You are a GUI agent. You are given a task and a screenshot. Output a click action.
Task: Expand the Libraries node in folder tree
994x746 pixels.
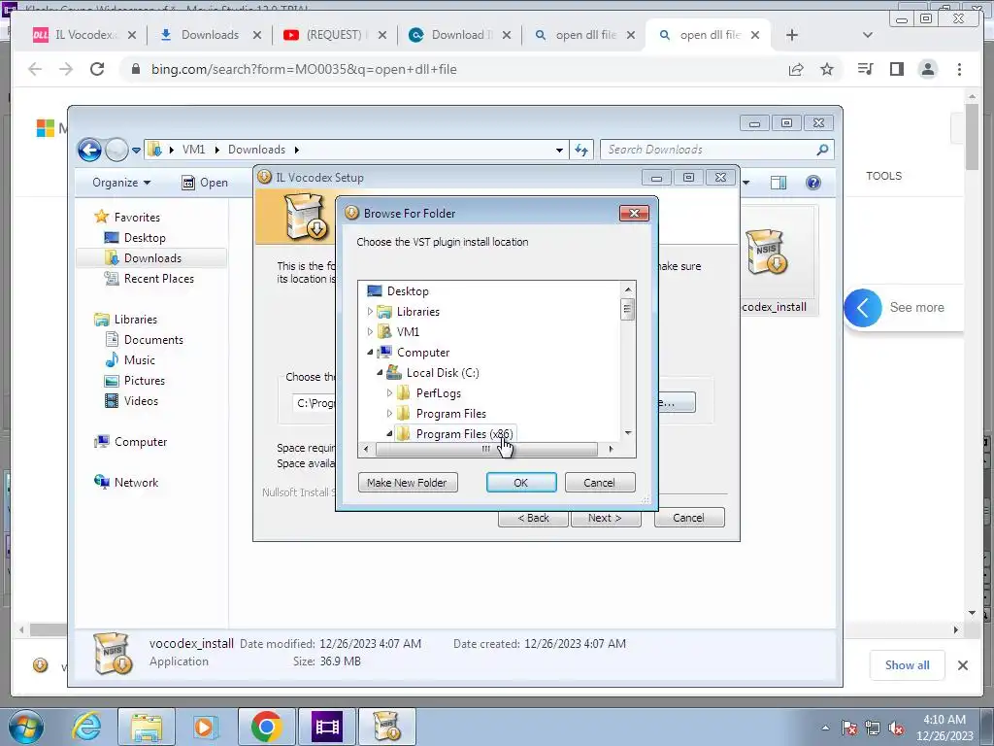(x=370, y=312)
